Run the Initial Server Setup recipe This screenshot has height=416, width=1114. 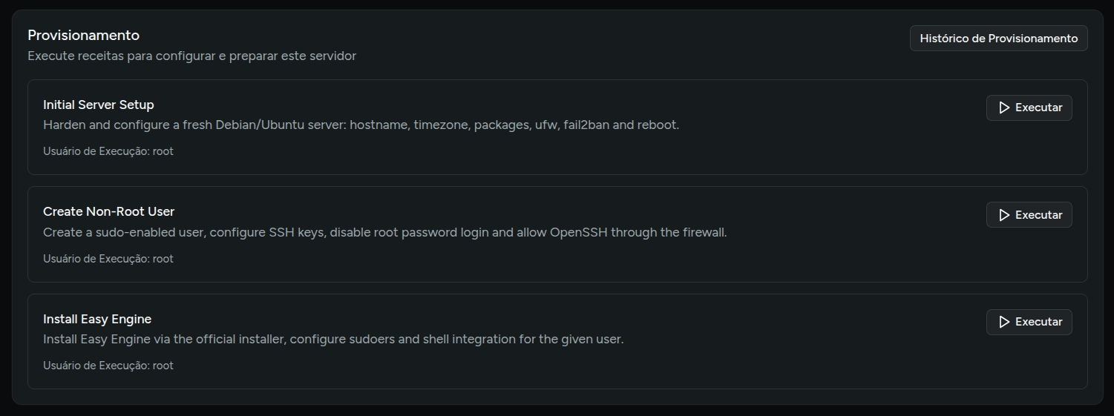1029,108
